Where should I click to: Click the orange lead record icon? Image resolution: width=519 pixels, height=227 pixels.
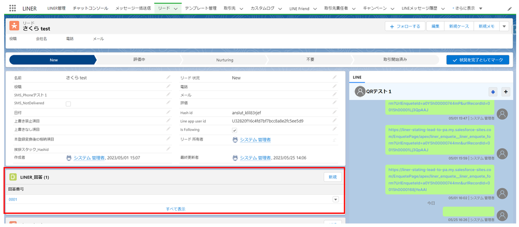point(14,25)
